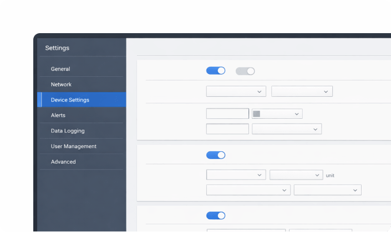Click the Settings heading in the sidebar
Image resolution: width=391 pixels, height=232 pixels.
pyautogui.click(x=57, y=48)
